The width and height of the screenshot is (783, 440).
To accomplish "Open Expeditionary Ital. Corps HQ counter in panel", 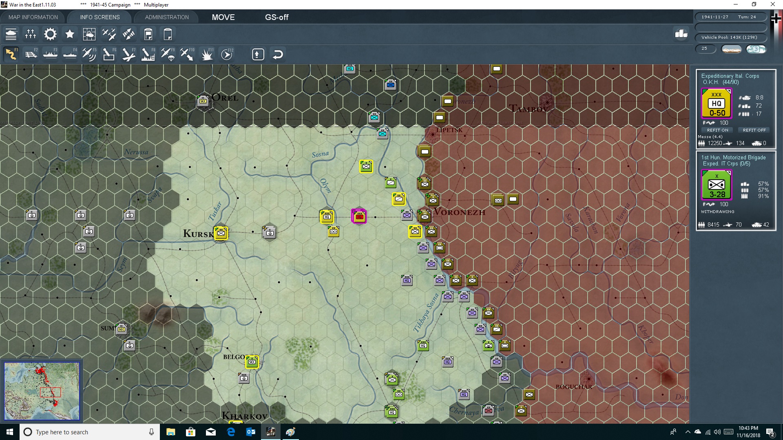I will [717, 103].
